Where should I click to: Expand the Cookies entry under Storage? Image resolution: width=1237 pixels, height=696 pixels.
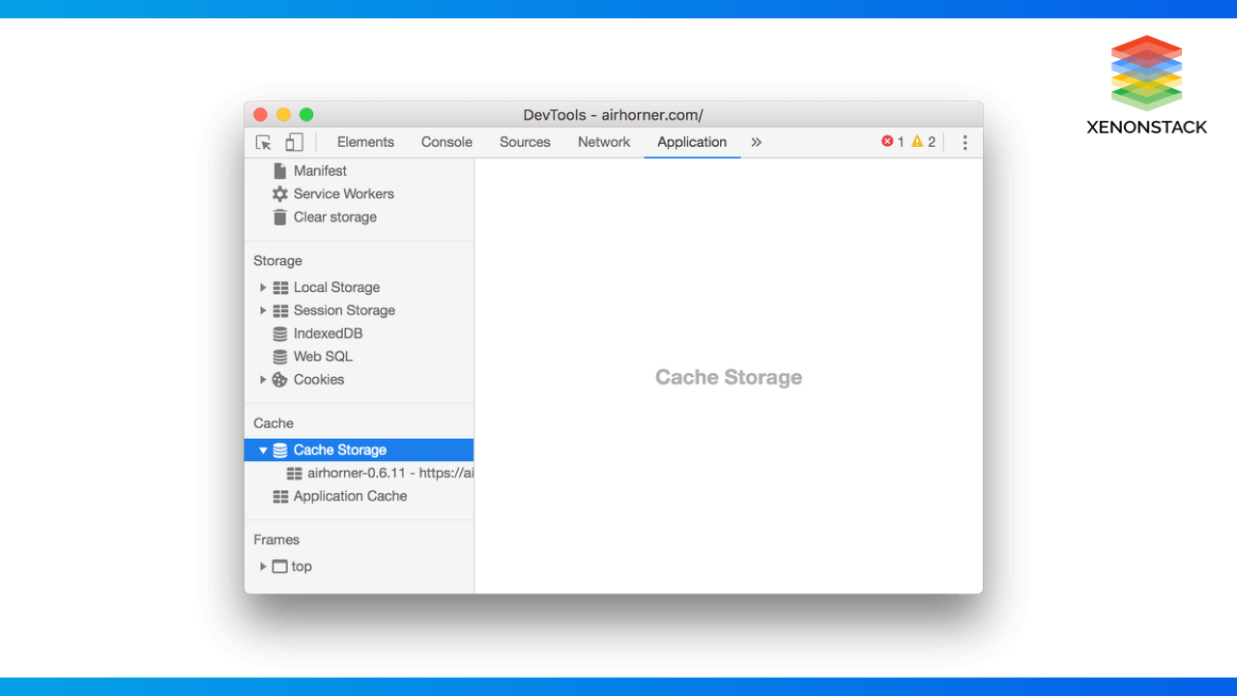click(263, 379)
